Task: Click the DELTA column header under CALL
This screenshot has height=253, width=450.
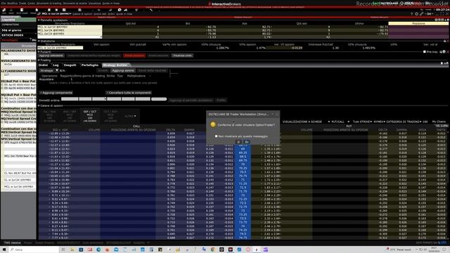Action: pyautogui.click(x=170, y=130)
